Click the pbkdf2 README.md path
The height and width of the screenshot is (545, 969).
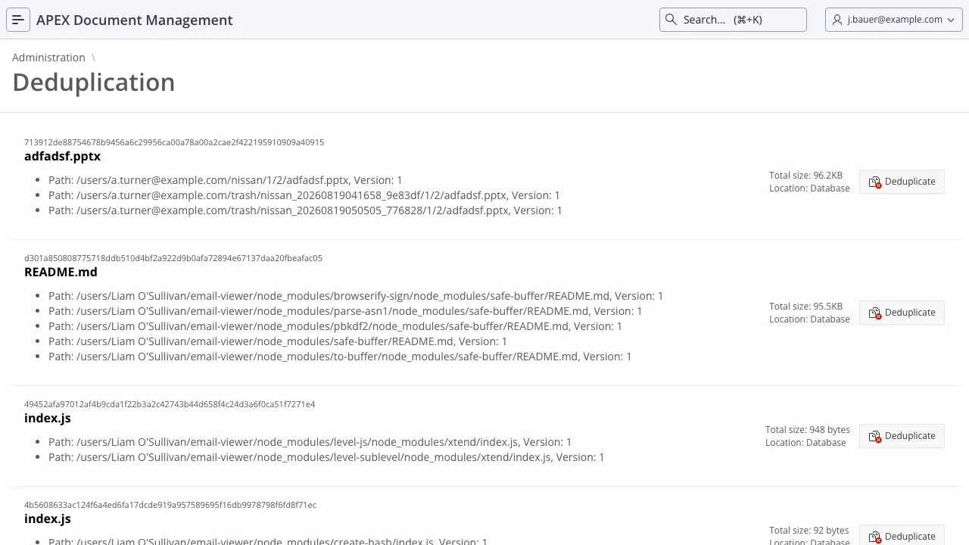point(335,326)
